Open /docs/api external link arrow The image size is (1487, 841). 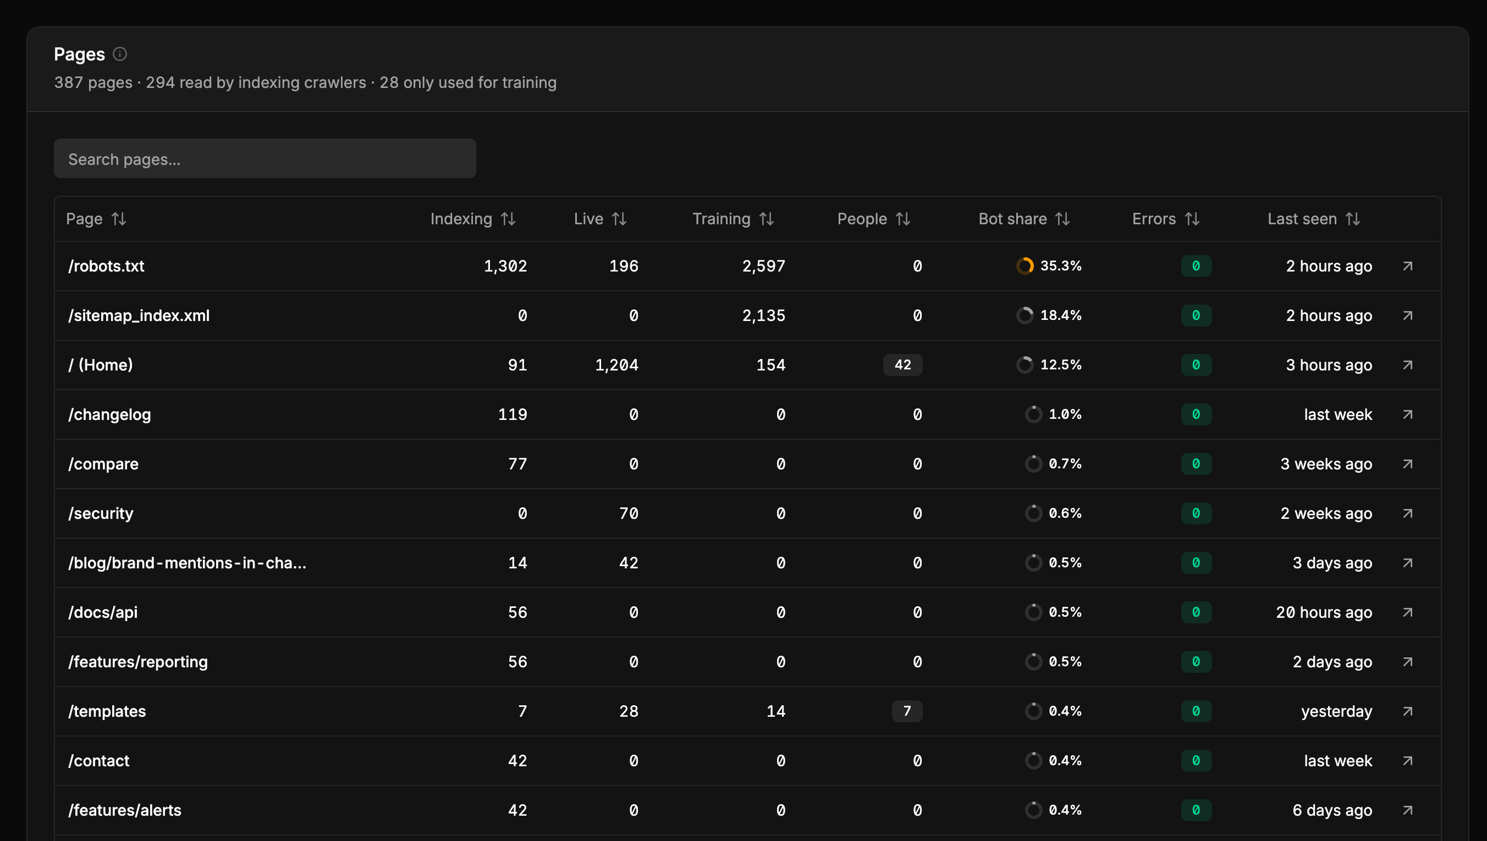[x=1408, y=612]
